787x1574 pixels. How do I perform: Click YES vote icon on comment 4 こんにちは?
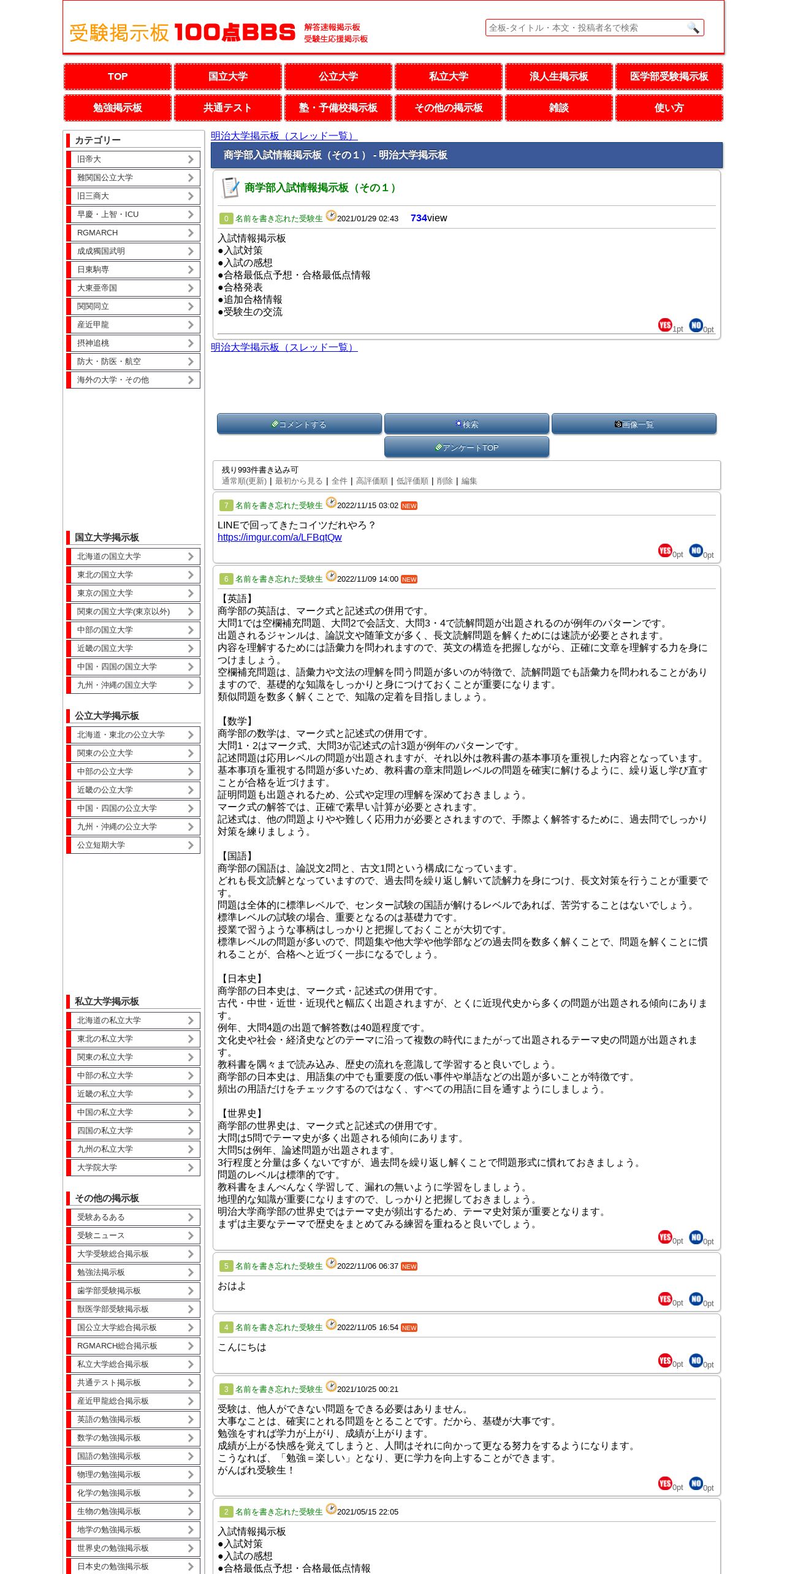(x=665, y=1360)
